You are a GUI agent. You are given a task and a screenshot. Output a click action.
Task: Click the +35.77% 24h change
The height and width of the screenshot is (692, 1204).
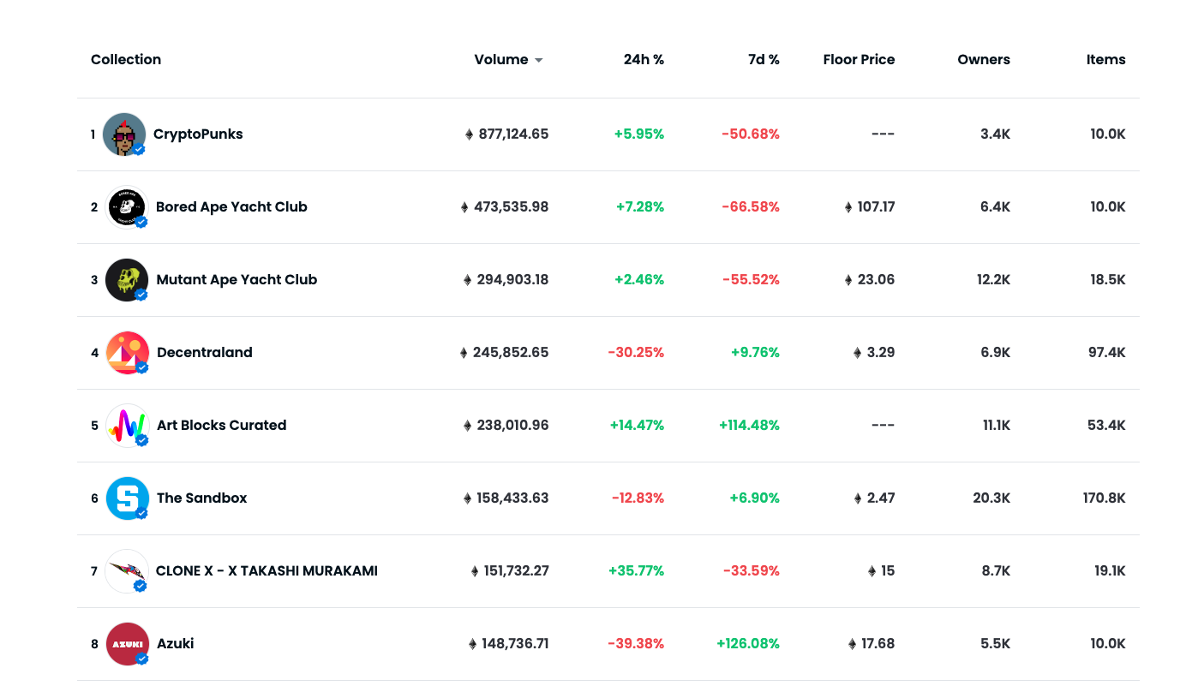(x=637, y=571)
